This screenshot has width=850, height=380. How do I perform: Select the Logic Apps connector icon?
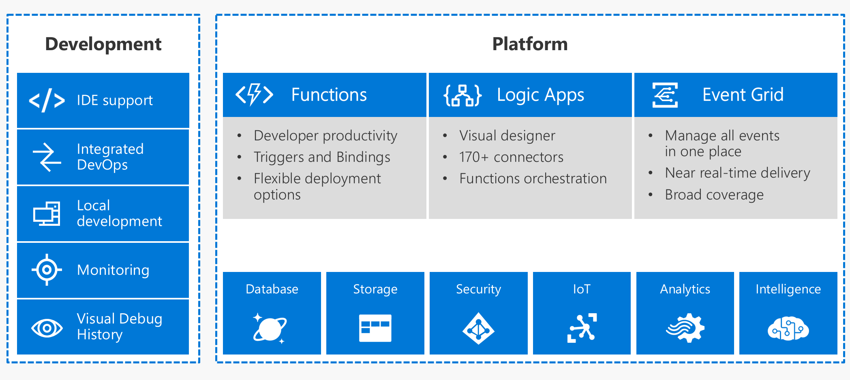click(463, 95)
